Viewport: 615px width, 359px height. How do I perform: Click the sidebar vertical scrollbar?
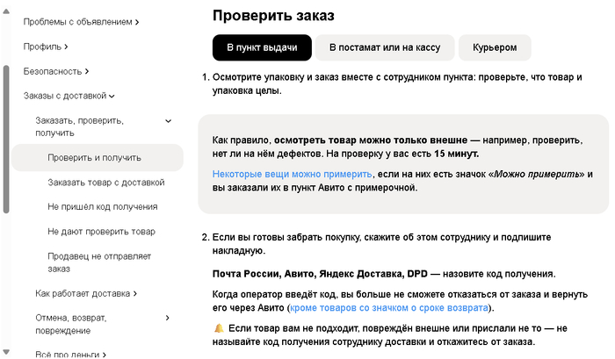[7, 140]
